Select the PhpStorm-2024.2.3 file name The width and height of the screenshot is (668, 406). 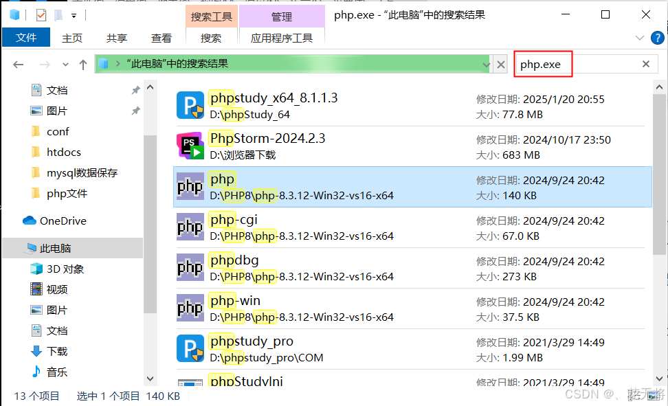[267, 139]
